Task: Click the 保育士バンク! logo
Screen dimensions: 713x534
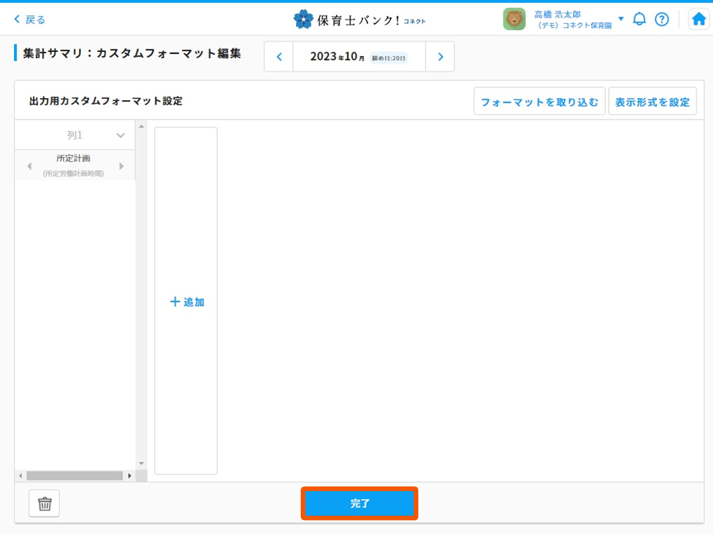Action: (360, 19)
